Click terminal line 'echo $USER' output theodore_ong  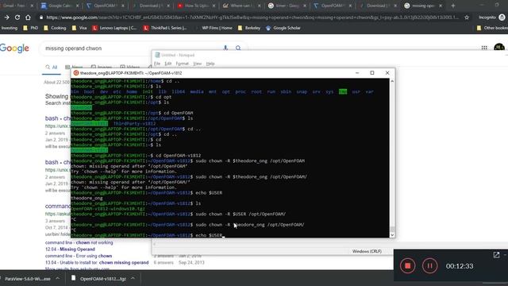[87, 198]
